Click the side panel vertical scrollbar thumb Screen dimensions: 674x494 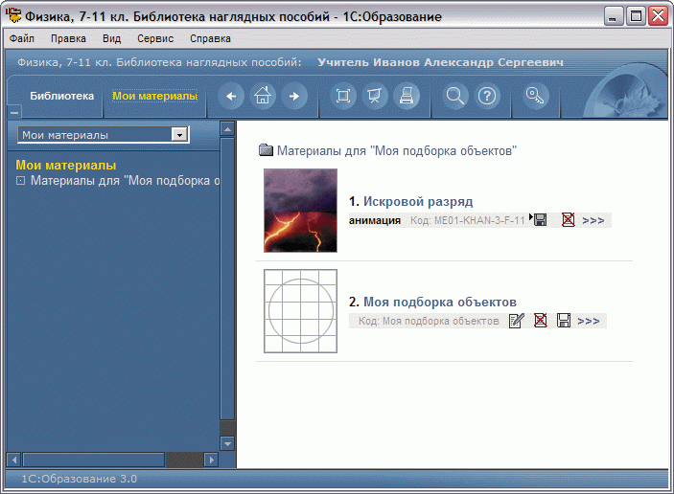(227, 279)
